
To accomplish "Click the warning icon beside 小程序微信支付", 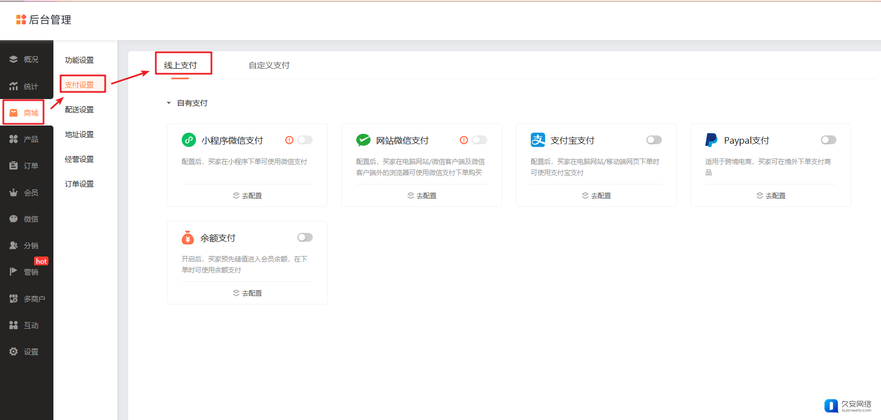I will click(x=289, y=140).
